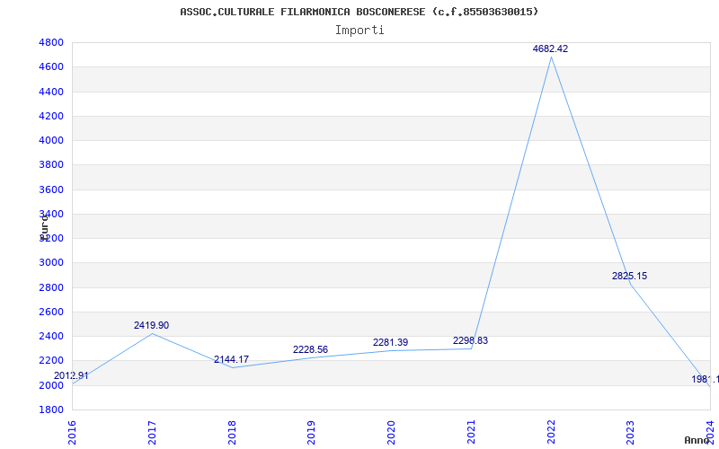Click the 4400 y-axis value
This screenshot has width=719, height=449.
point(51,92)
